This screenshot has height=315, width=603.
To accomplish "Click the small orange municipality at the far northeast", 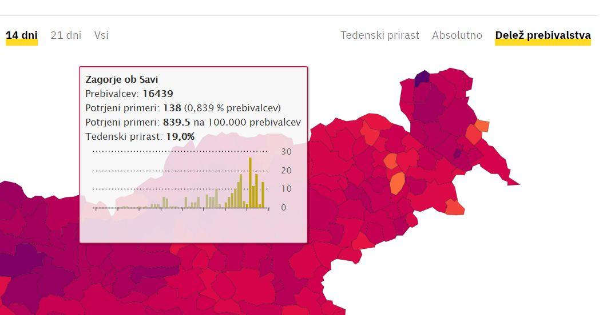I will pyautogui.click(x=482, y=126).
